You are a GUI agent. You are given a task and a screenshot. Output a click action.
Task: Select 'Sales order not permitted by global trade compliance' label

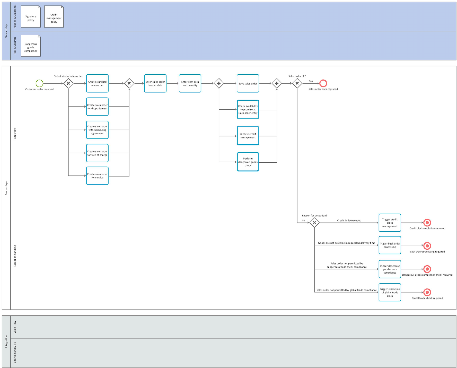[347, 290]
